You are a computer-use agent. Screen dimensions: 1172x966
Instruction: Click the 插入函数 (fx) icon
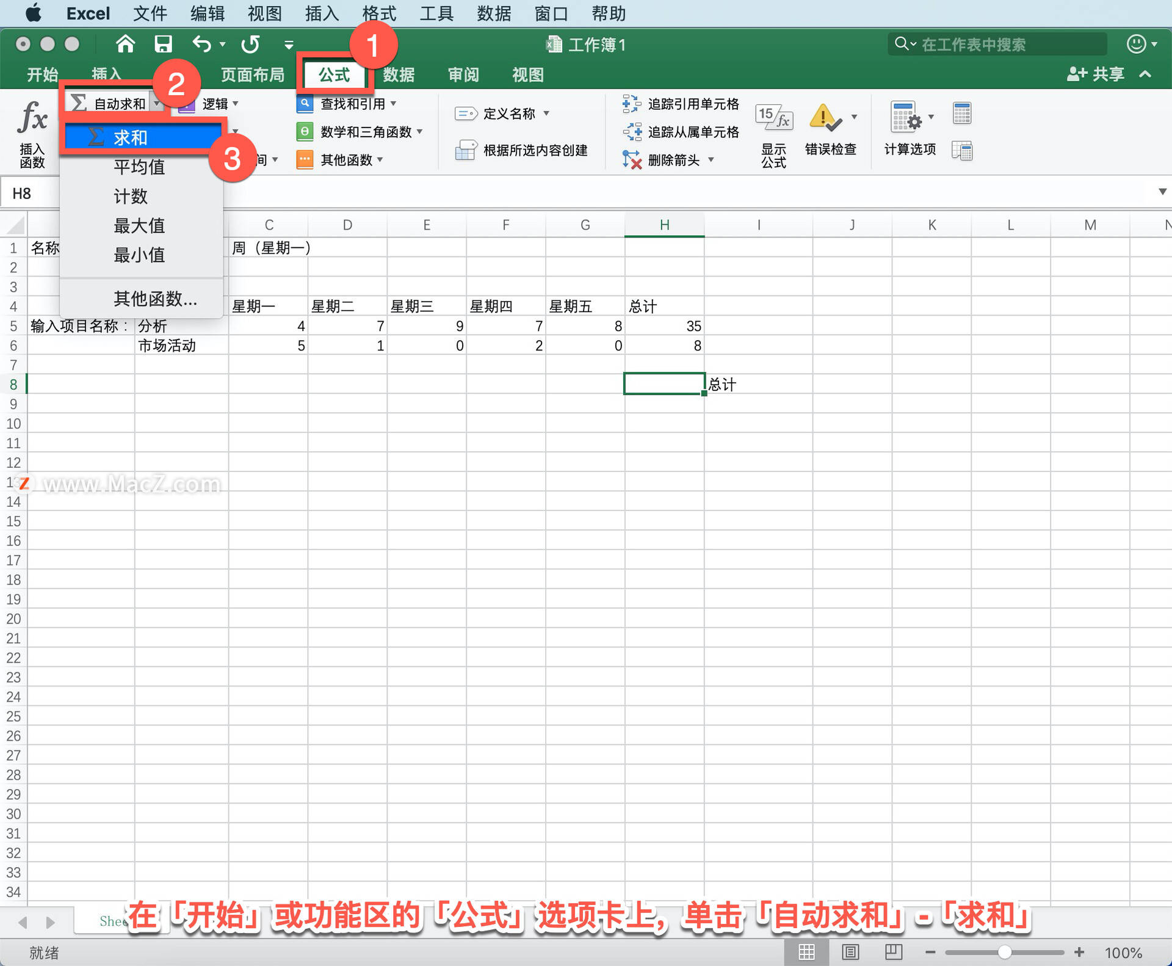[34, 119]
